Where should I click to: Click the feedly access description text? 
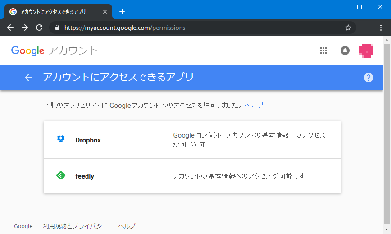[x=239, y=176]
